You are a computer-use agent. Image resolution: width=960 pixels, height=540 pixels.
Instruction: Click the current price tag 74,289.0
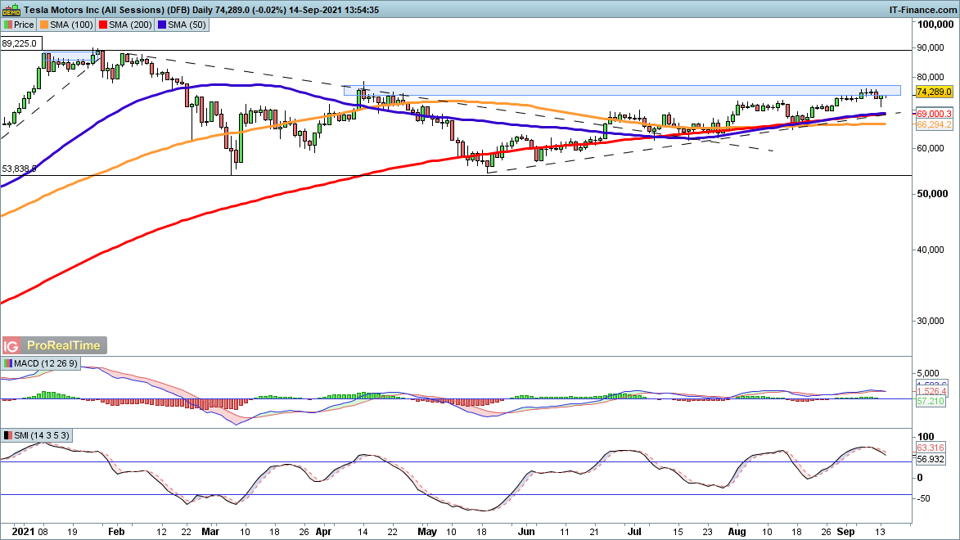click(x=935, y=92)
